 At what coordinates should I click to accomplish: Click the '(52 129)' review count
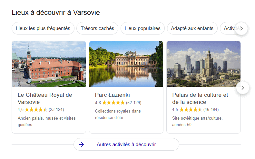point(134,103)
